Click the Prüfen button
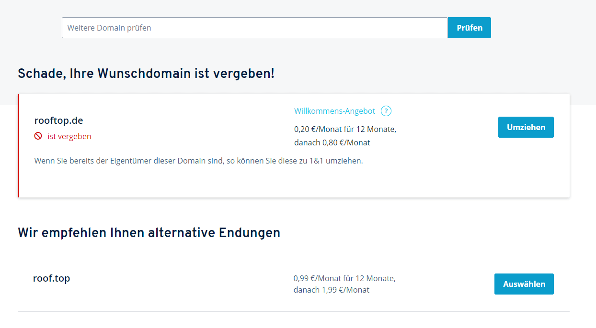 [470, 28]
